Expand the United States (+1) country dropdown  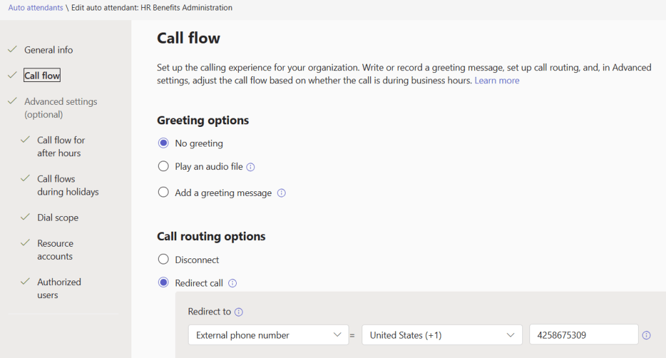click(442, 335)
